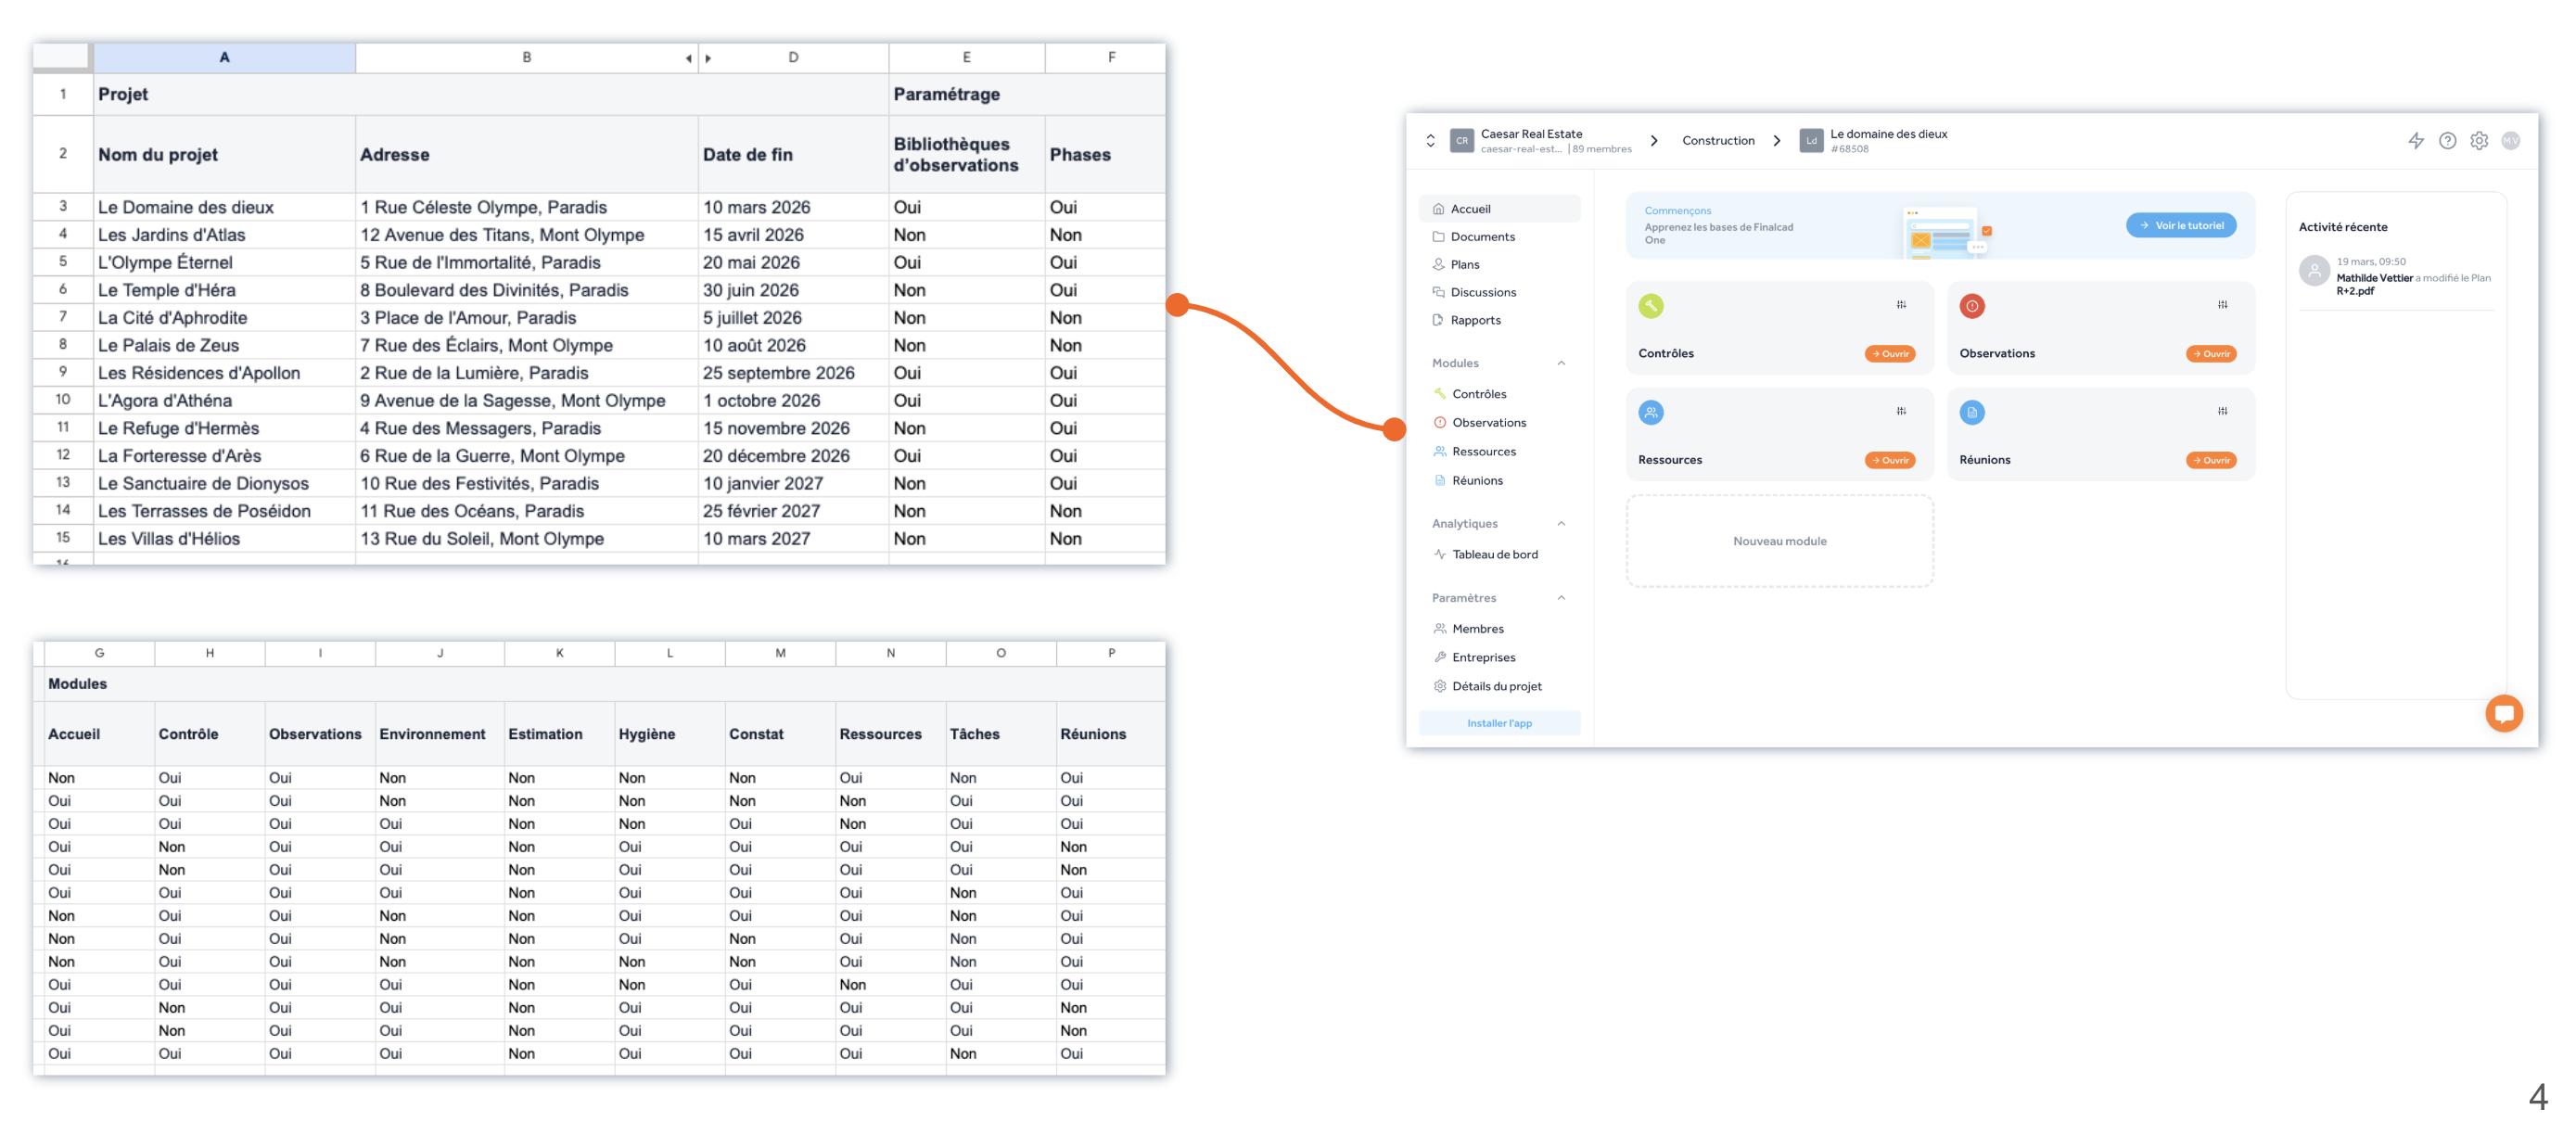The image size is (2576, 1122).
Task: Click the Réunions card settings sliders icon
Action: [x=2222, y=411]
